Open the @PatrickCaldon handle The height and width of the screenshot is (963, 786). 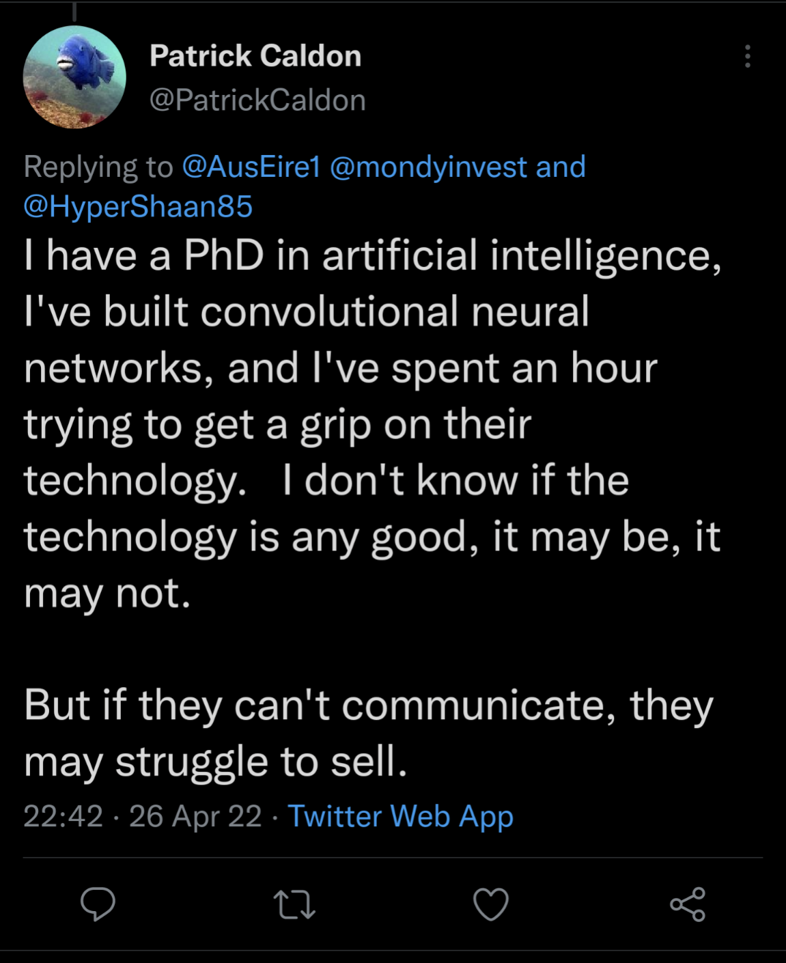257,100
